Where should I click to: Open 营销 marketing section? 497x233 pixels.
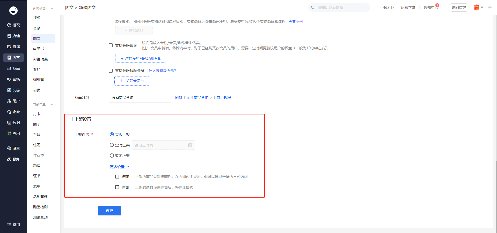(x=13, y=79)
